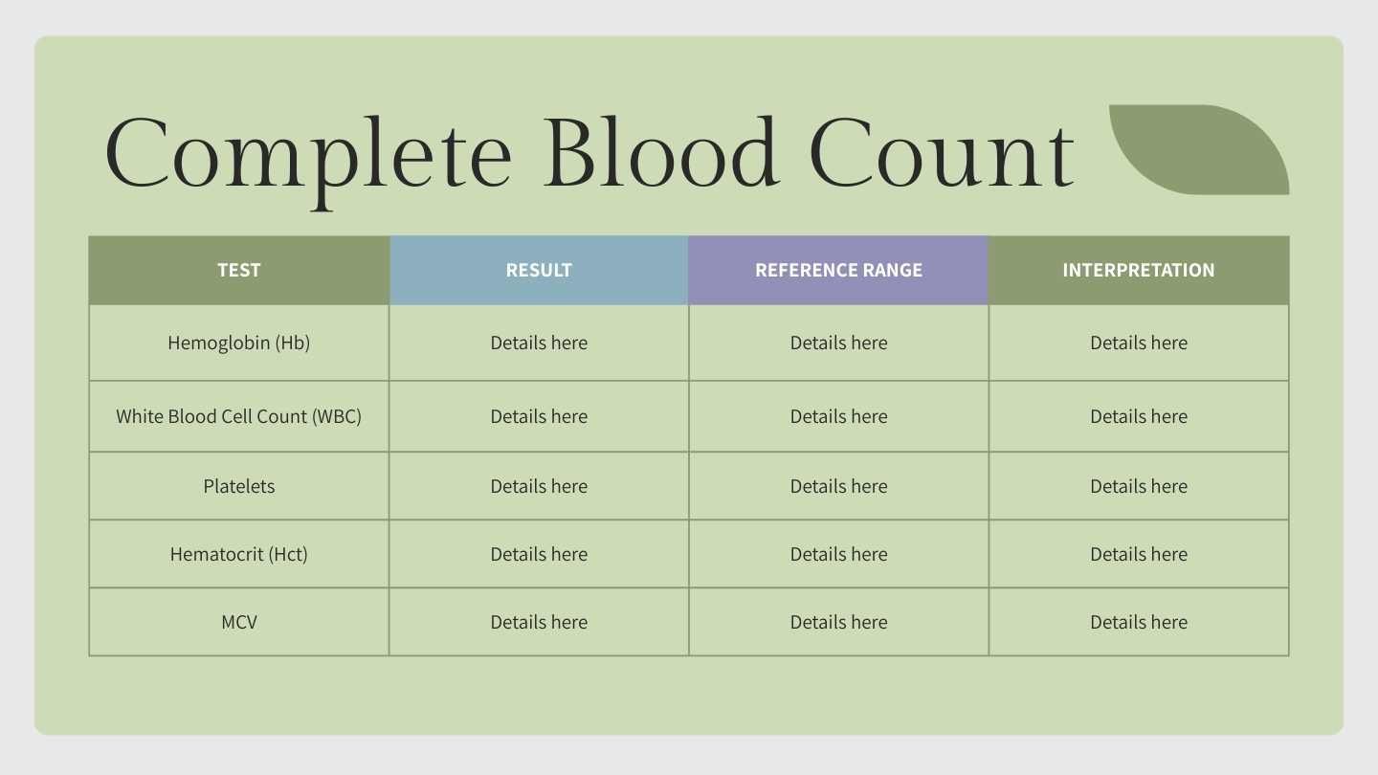This screenshot has height=775, width=1378.
Task: Select the Hemoglobin (Hb) cell
Action: pyautogui.click(x=239, y=343)
